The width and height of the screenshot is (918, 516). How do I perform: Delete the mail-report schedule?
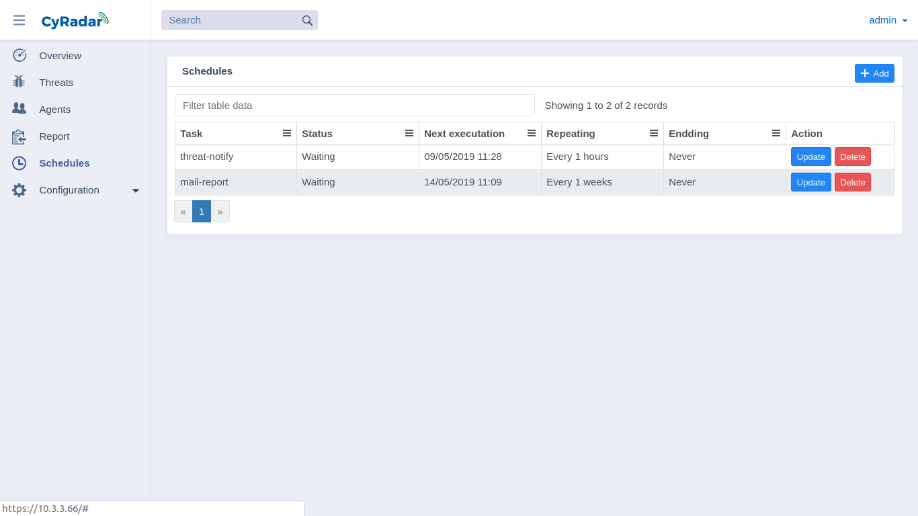click(852, 182)
